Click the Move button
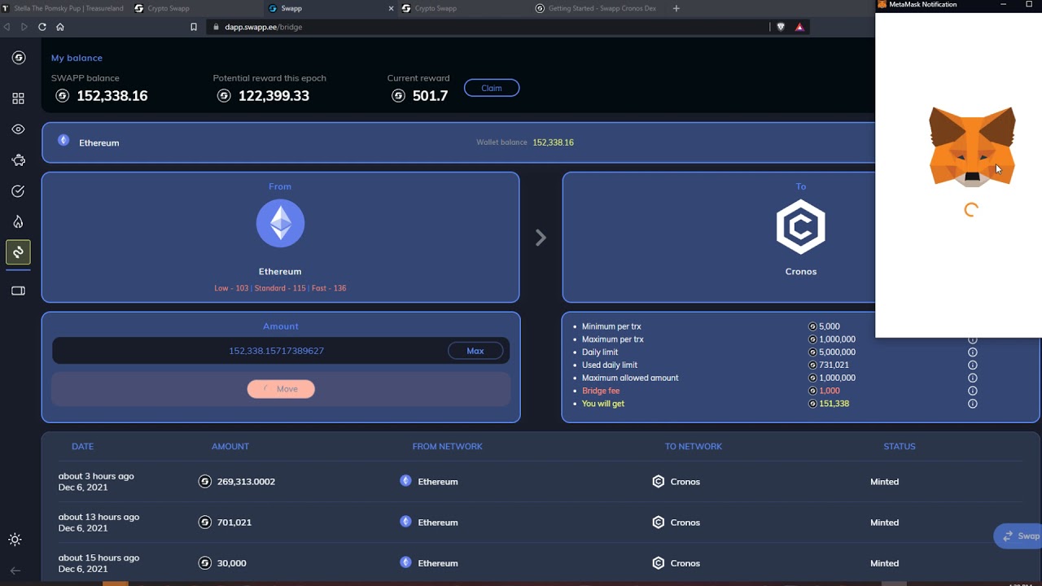Image resolution: width=1042 pixels, height=586 pixels. click(x=281, y=389)
